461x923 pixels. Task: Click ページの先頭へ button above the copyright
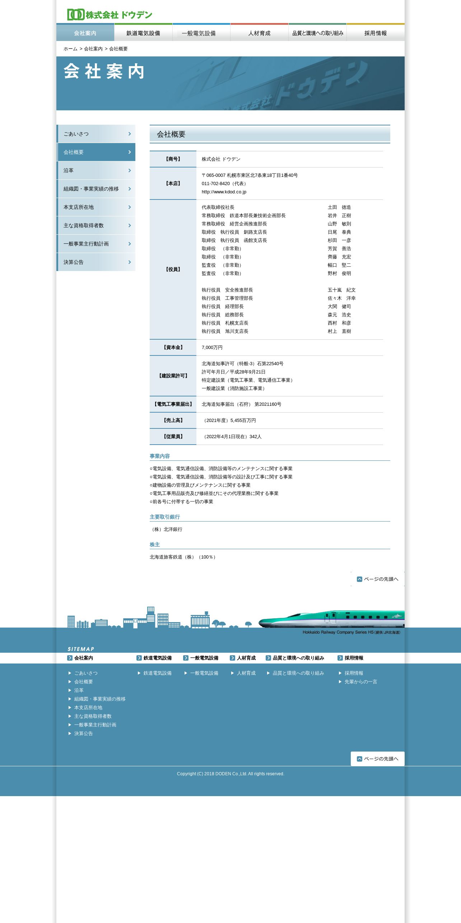tap(378, 759)
